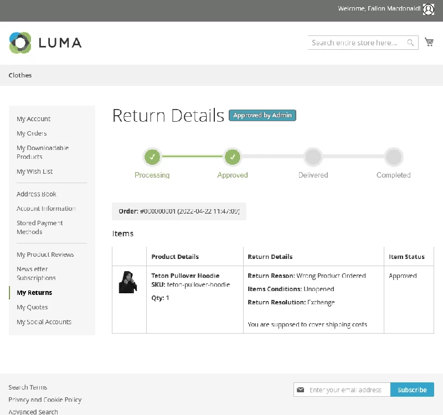Click the order #000000001 text
This screenshot has width=443, height=415.
[179, 211]
